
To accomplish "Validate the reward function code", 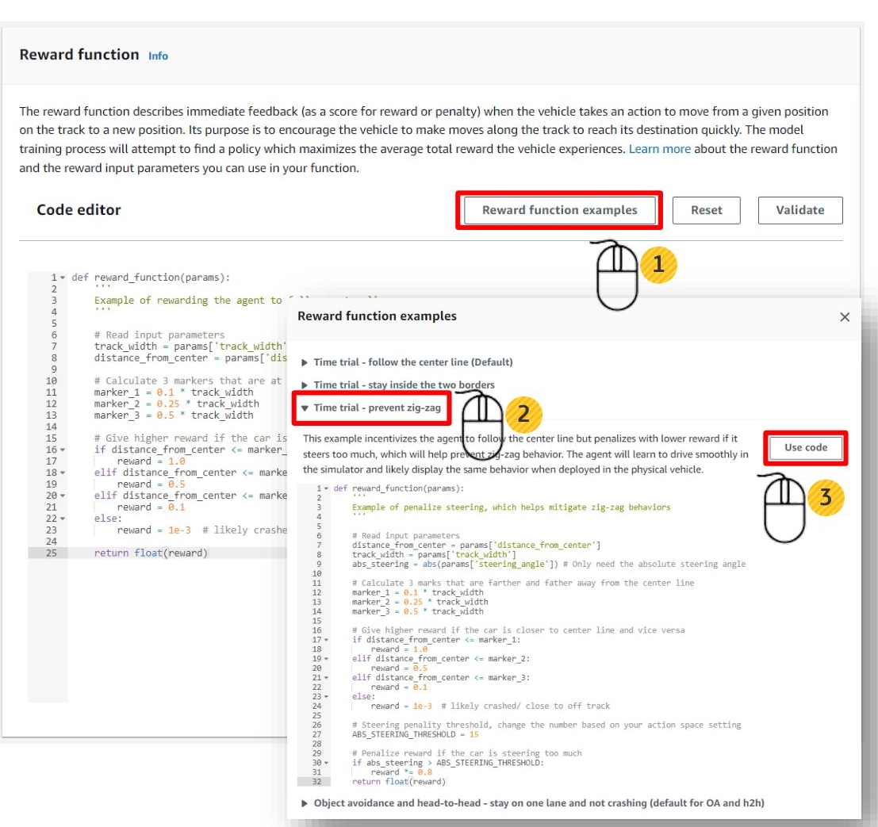I will (x=799, y=210).
